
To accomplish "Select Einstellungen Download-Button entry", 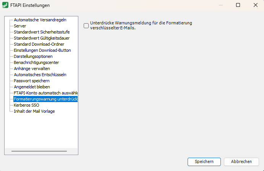I will [x=42, y=50].
